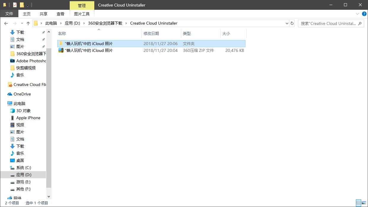The image size is (368, 207).
Task: Open the address bar history dropdown
Action: (287, 23)
